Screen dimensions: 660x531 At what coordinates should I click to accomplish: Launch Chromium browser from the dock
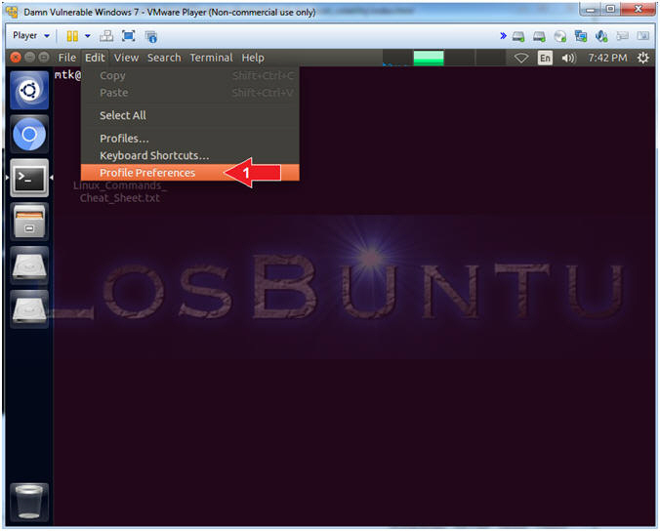(29, 135)
